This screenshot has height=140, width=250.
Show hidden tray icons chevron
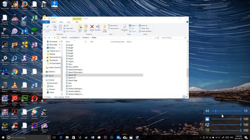point(200,137)
